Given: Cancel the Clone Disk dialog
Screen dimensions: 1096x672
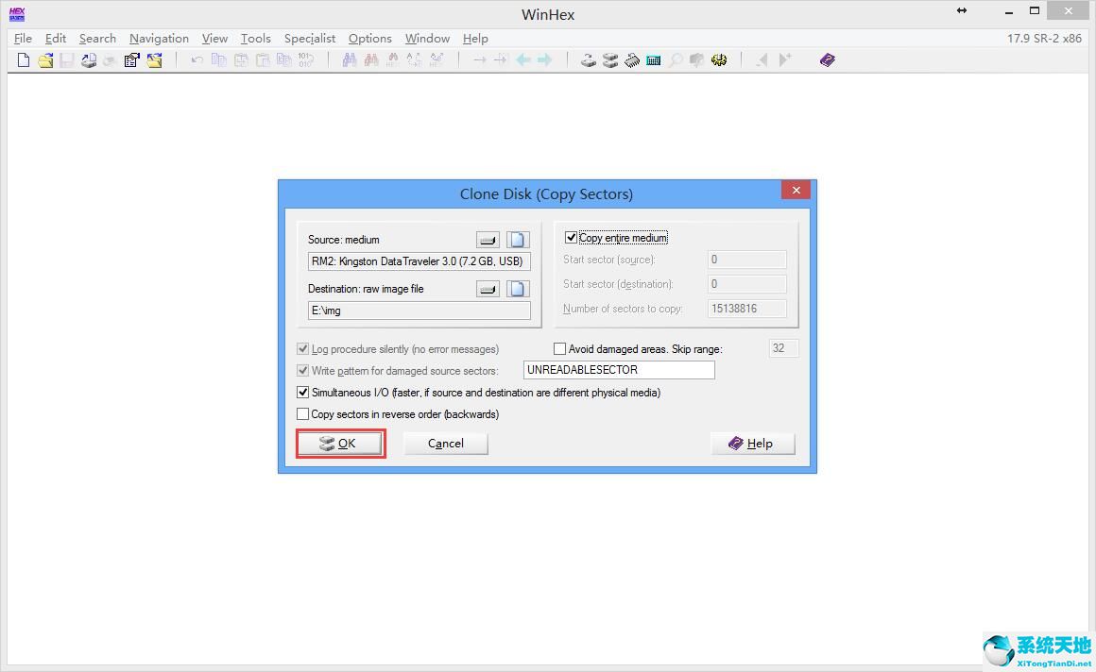Looking at the screenshot, I should [445, 444].
